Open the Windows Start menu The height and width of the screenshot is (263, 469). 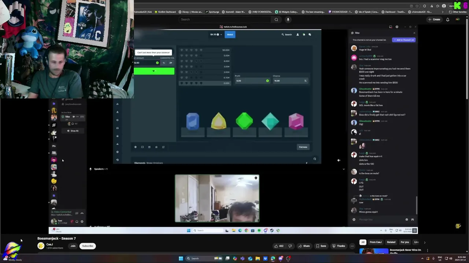181,259
